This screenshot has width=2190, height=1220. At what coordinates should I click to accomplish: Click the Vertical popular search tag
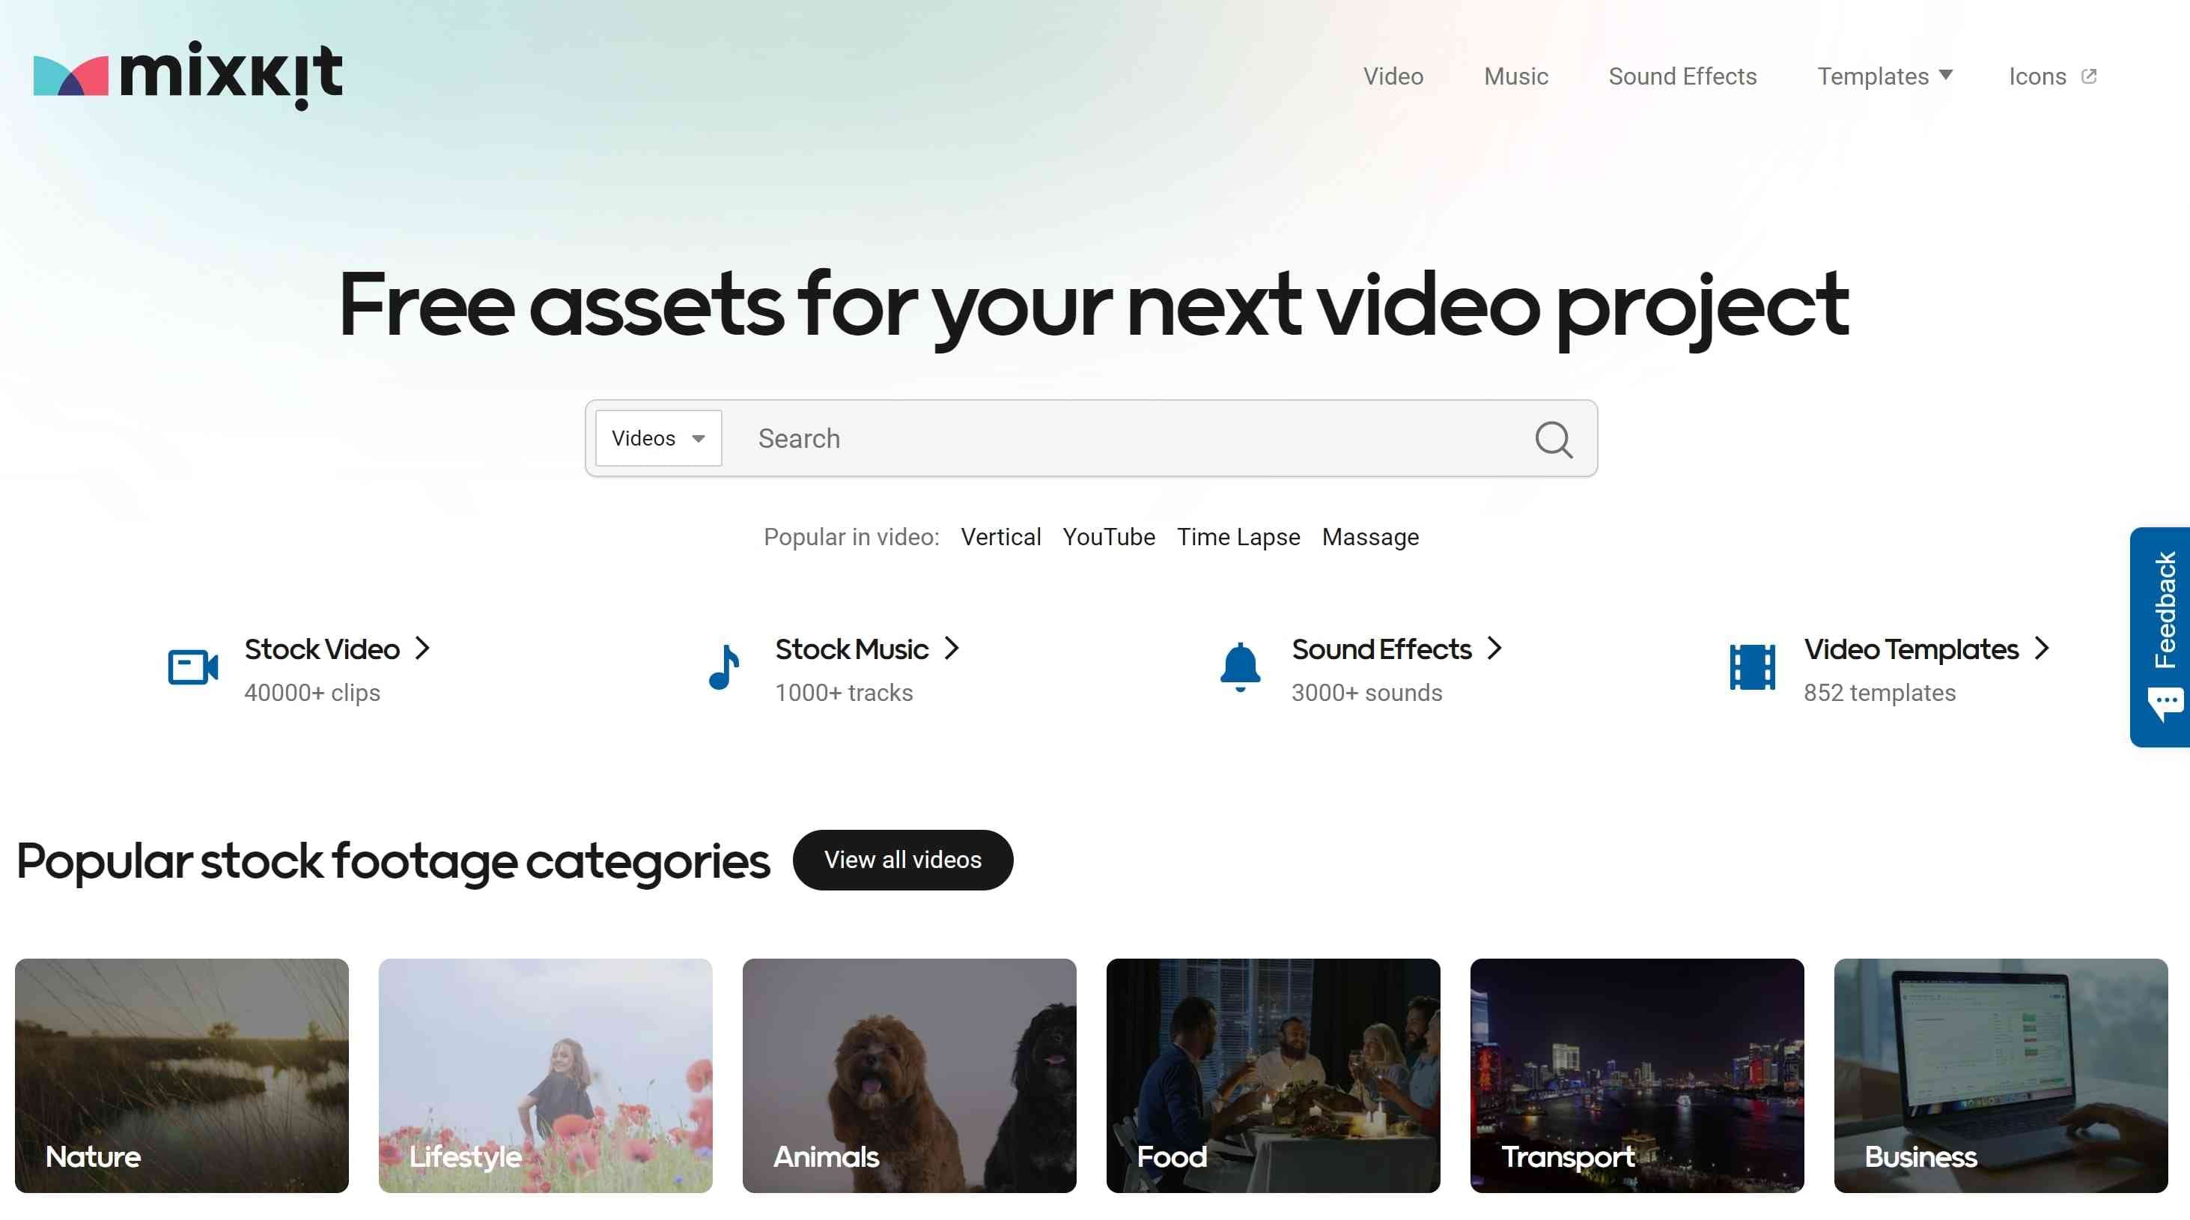click(x=1000, y=536)
